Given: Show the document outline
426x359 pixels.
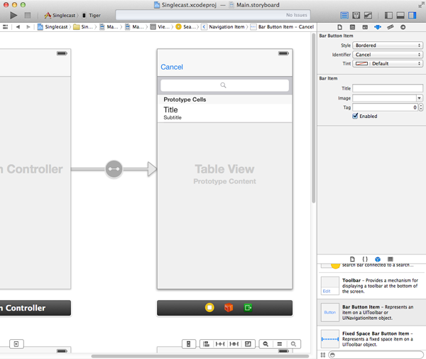Looking at the screenshot, I should (x=16, y=344).
